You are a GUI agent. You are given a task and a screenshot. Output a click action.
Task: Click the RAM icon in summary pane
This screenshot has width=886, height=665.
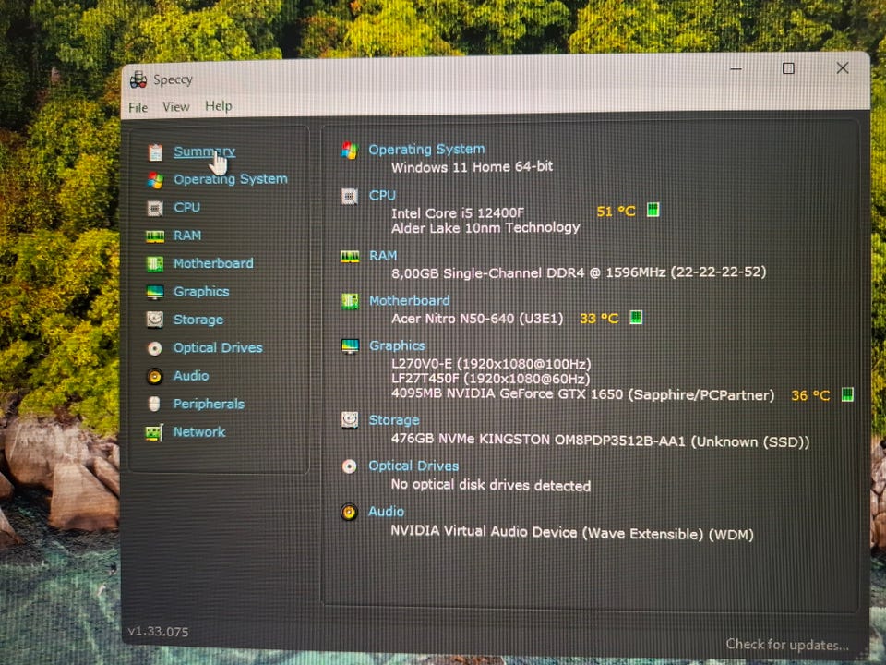[350, 257]
